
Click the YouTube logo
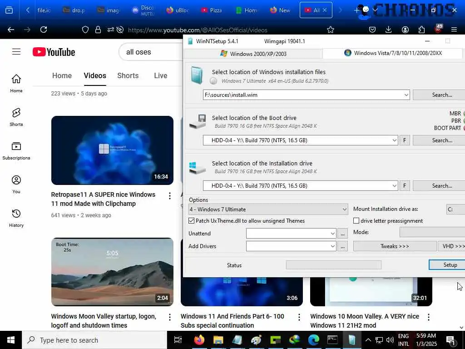point(54,52)
